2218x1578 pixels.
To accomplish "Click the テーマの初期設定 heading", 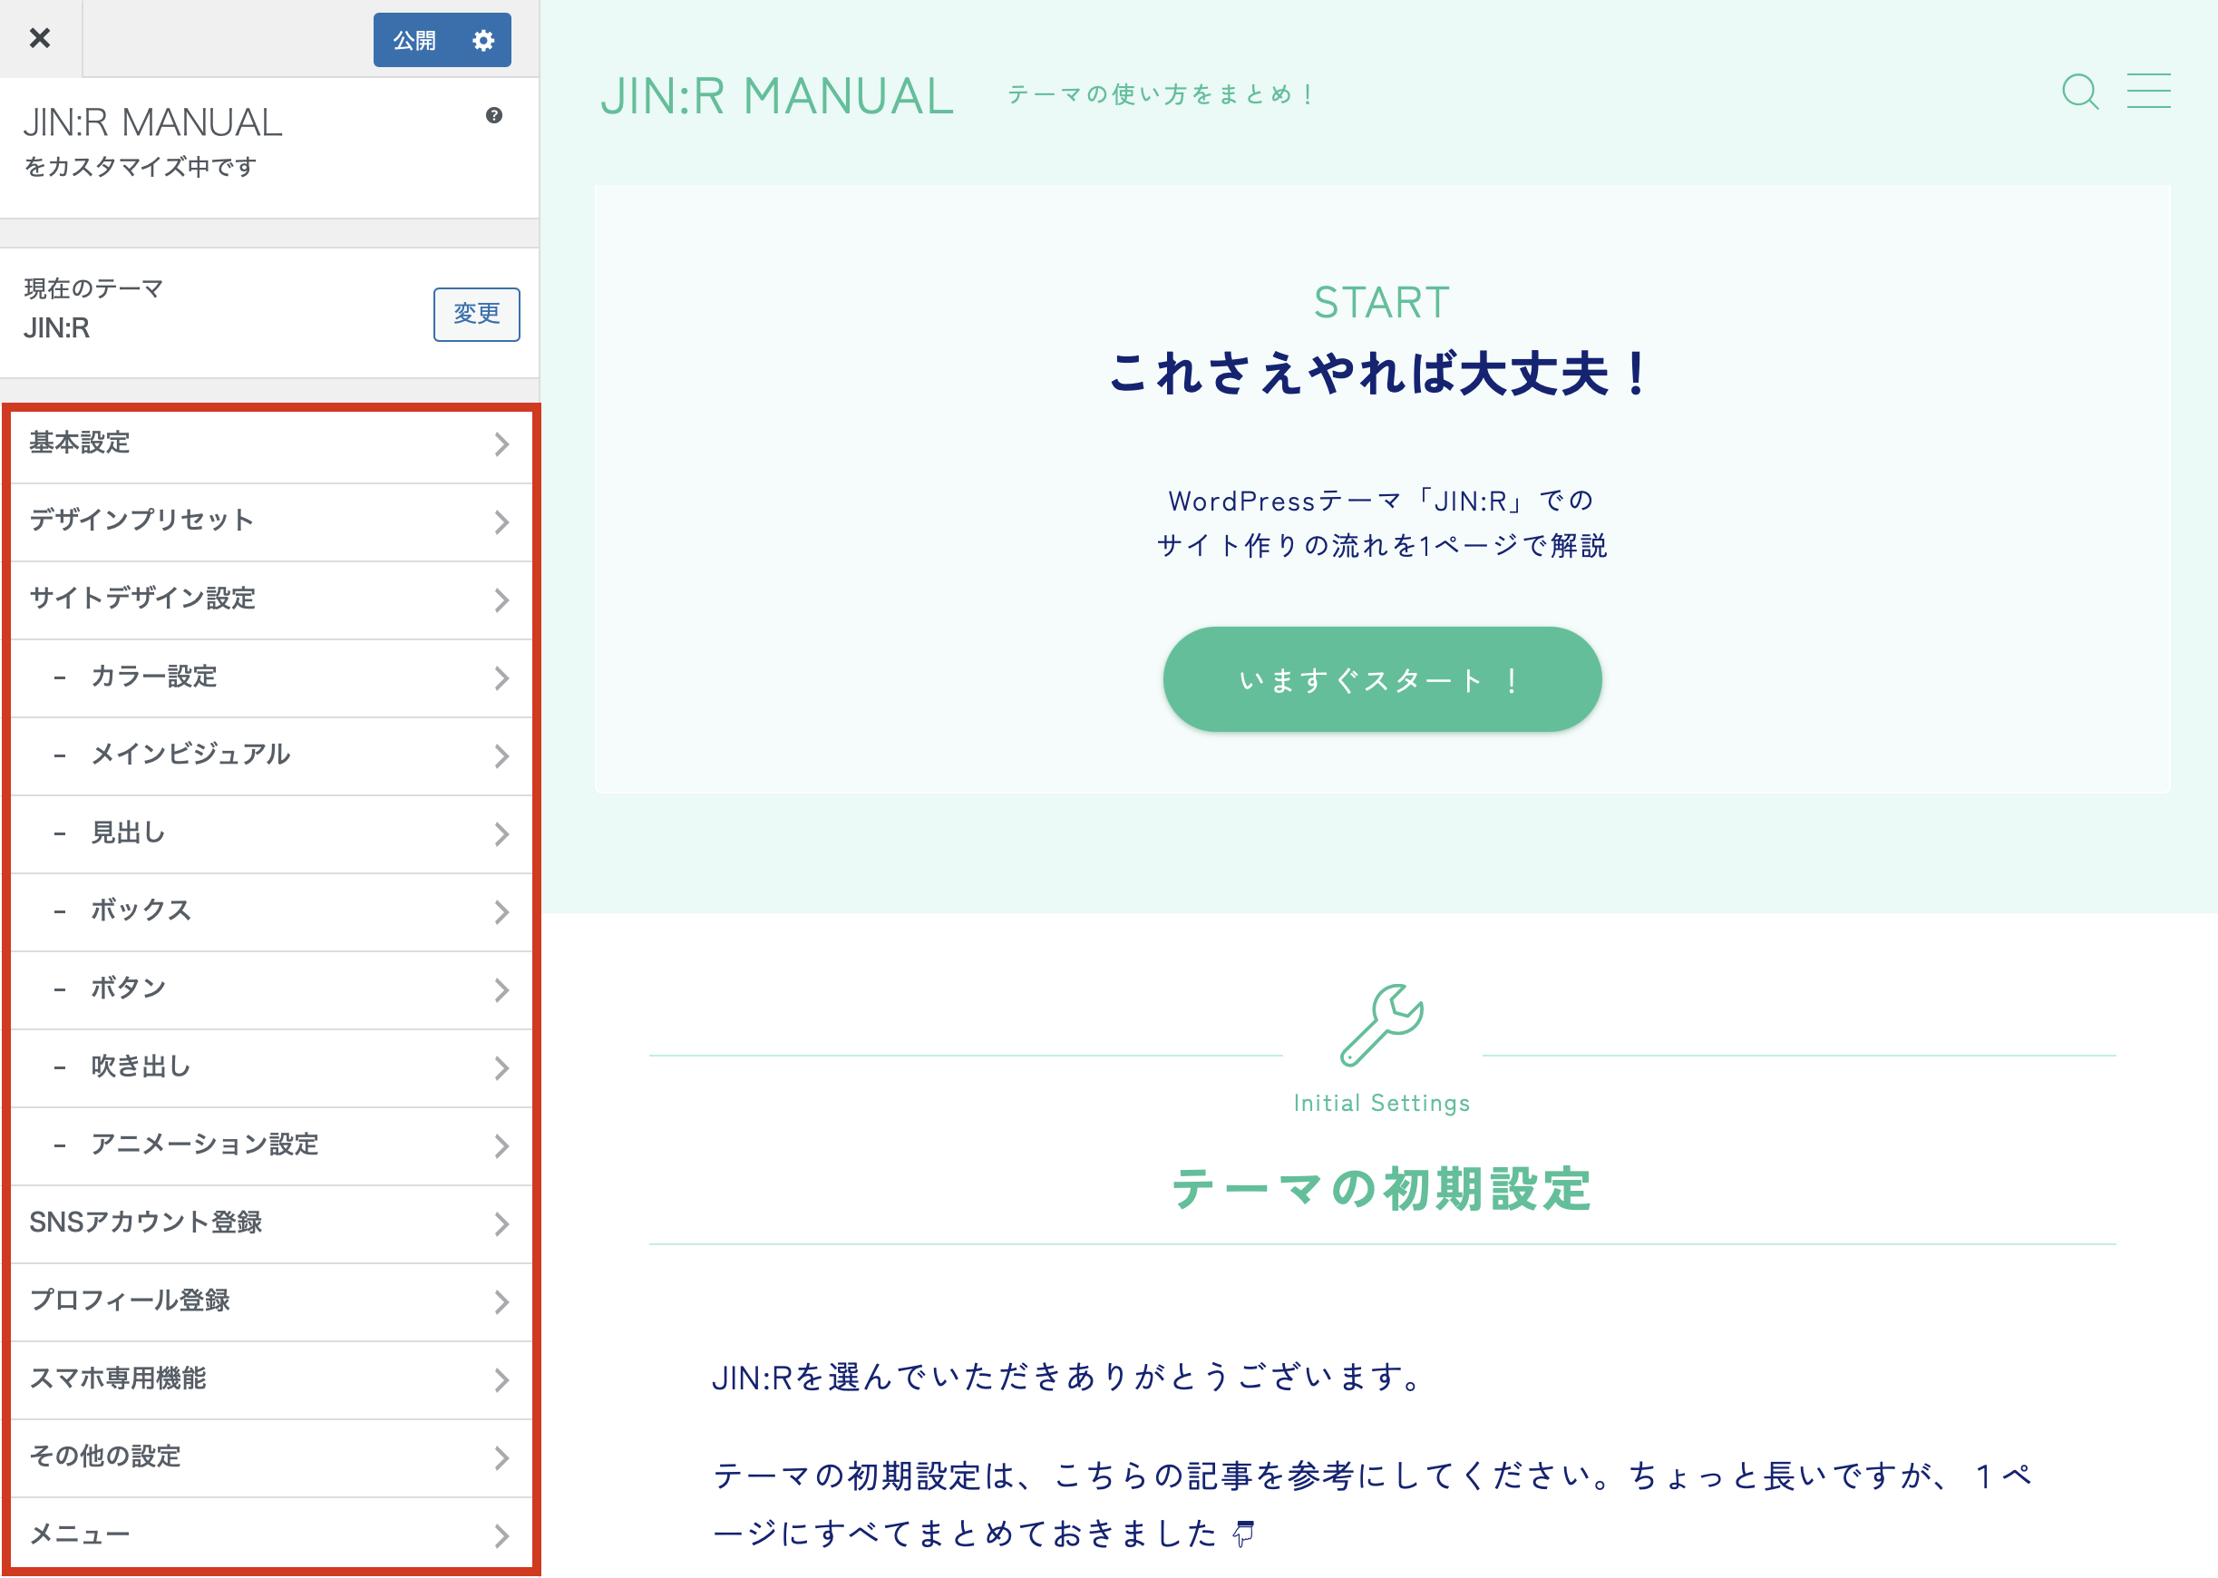I will pos(1382,1189).
